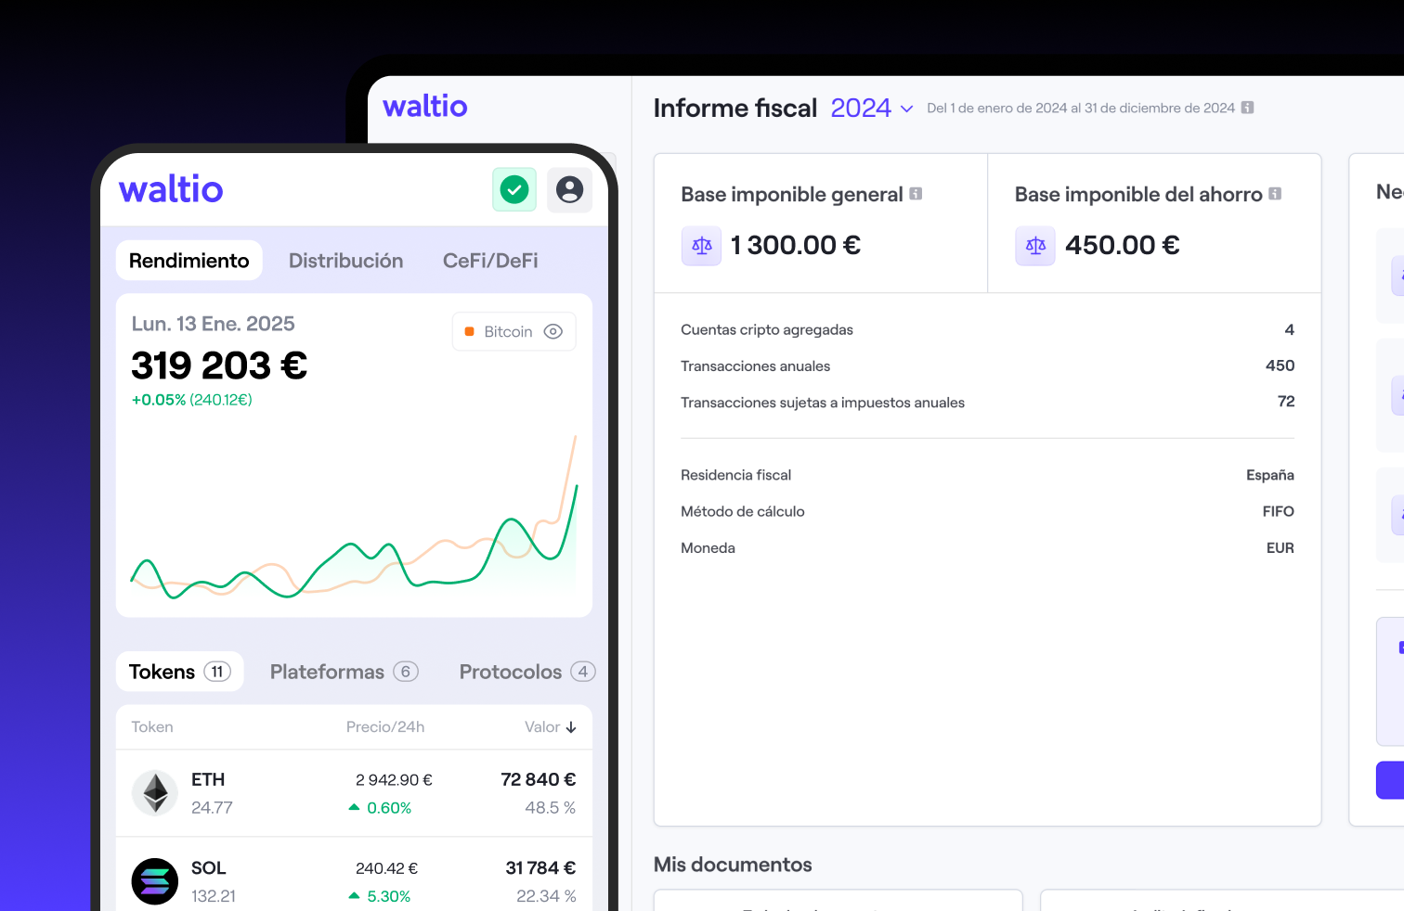The image size is (1404, 911).
Task: Click the blue button at the right edge
Action: click(x=1389, y=780)
